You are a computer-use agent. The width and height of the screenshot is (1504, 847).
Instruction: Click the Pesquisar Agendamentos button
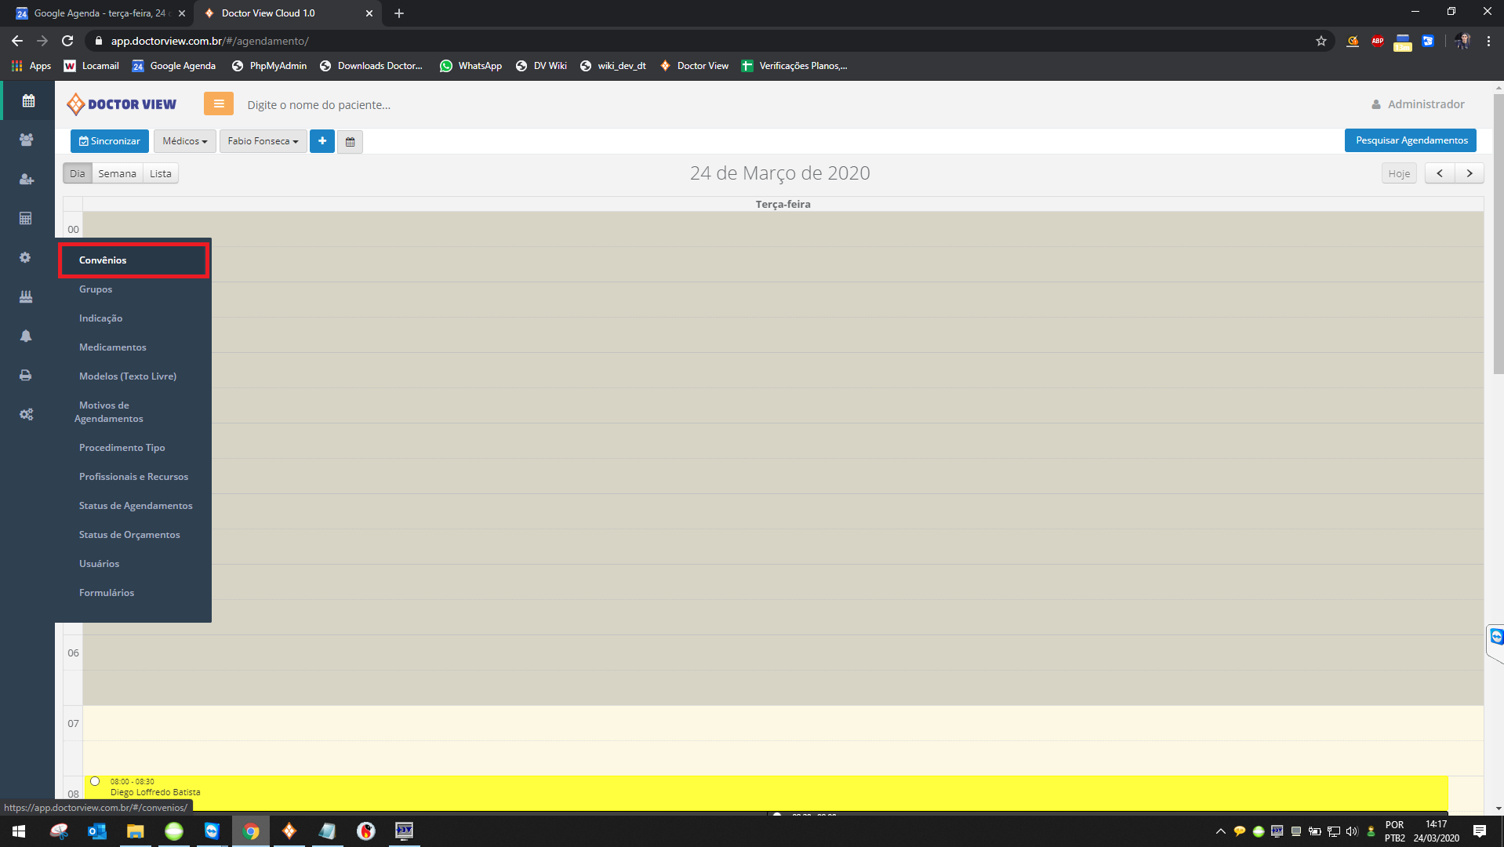pos(1411,140)
